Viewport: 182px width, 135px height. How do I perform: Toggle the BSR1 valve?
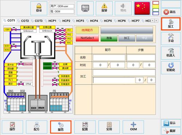[14, 46]
